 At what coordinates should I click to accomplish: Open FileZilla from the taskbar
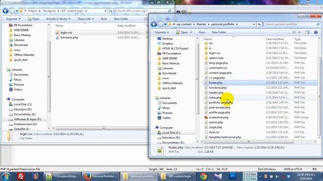(x=21, y=176)
